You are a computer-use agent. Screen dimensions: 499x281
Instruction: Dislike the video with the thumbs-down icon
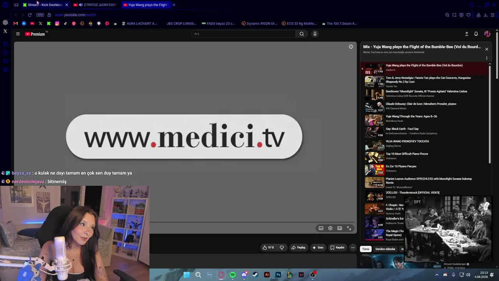click(x=282, y=247)
